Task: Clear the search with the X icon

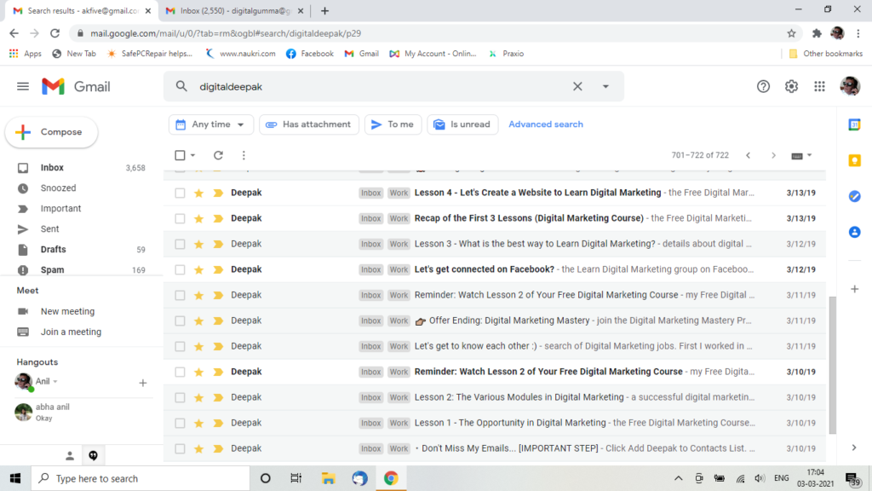Action: click(577, 86)
